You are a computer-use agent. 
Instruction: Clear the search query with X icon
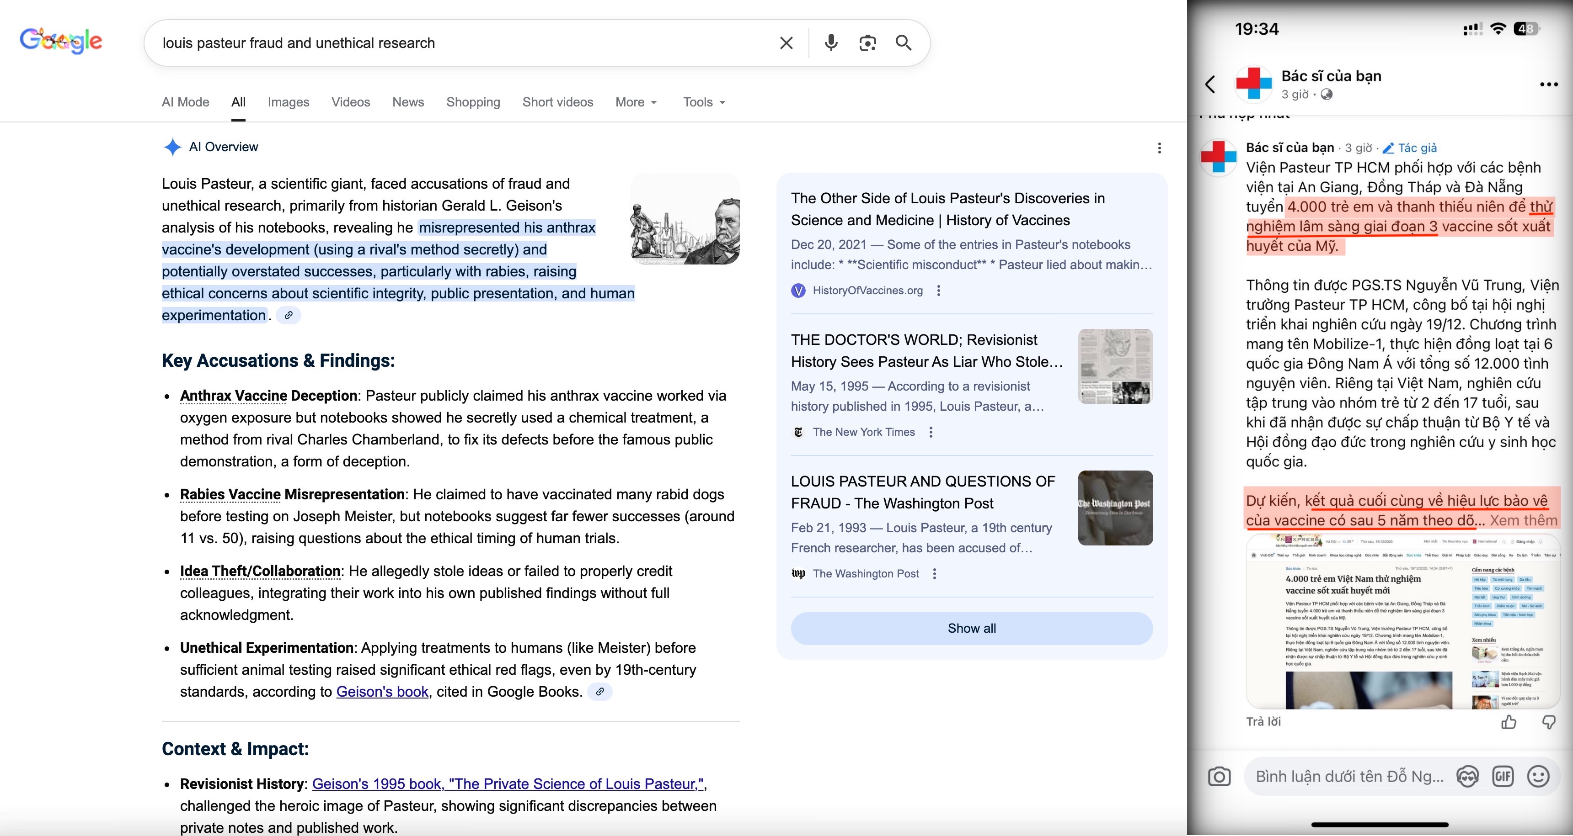click(x=786, y=43)
